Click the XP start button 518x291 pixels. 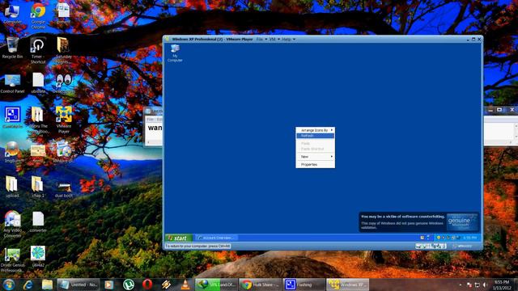[178, 238]
